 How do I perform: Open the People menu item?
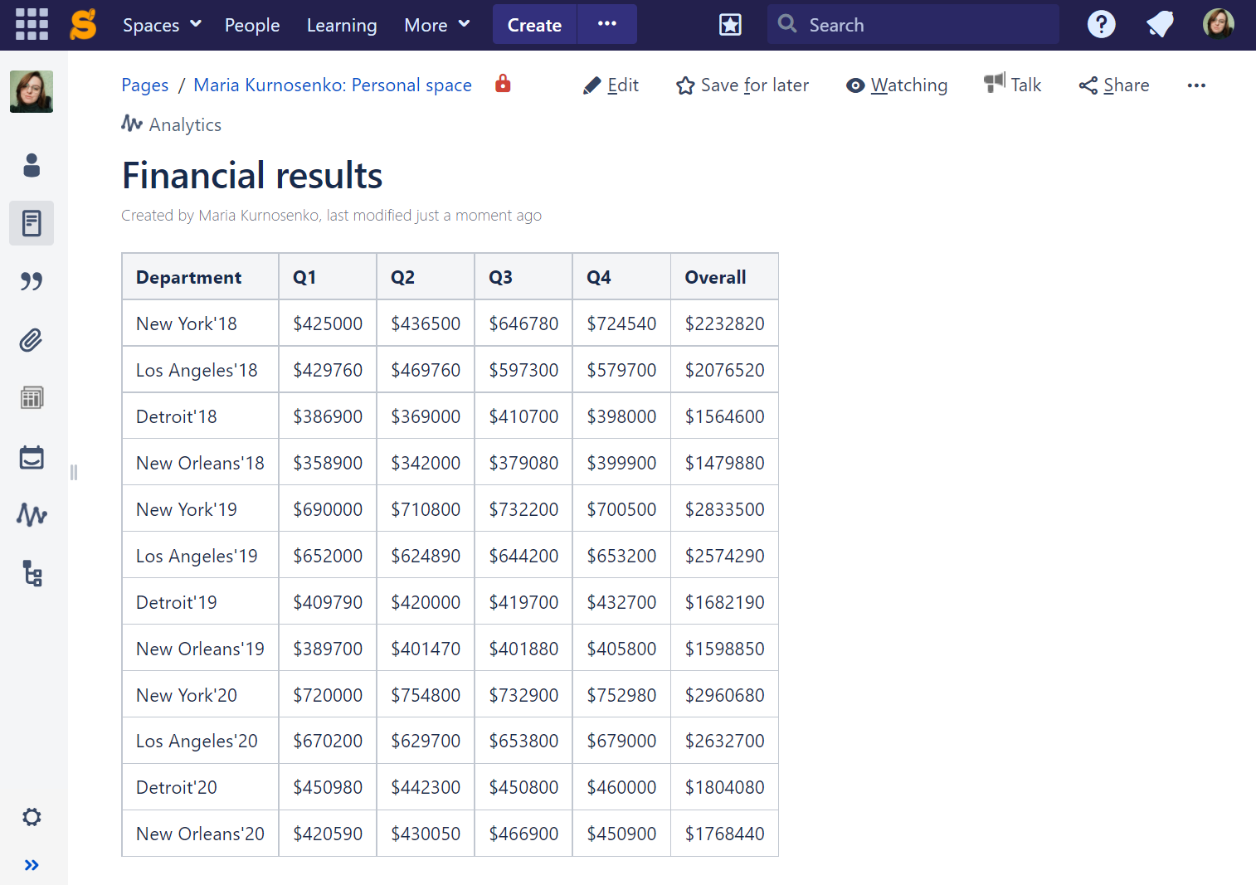252,25
